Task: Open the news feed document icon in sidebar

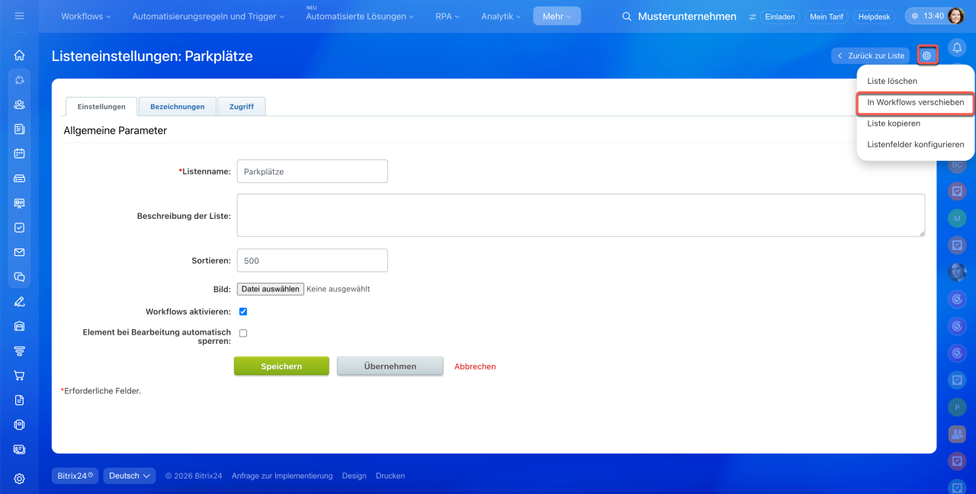Action: tap(19, 129)
